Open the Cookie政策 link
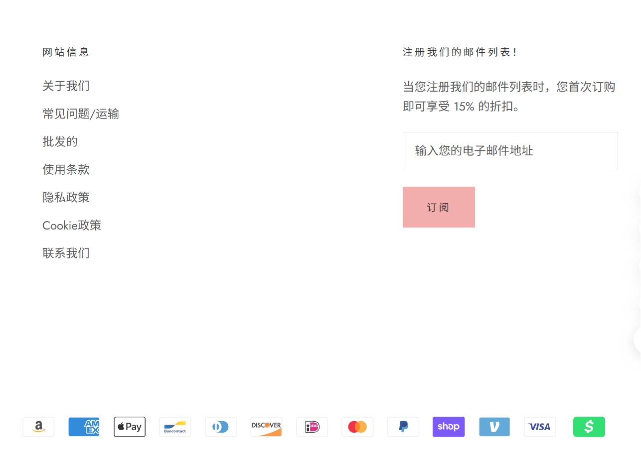The image size is (641, 463). coord(72,225)
